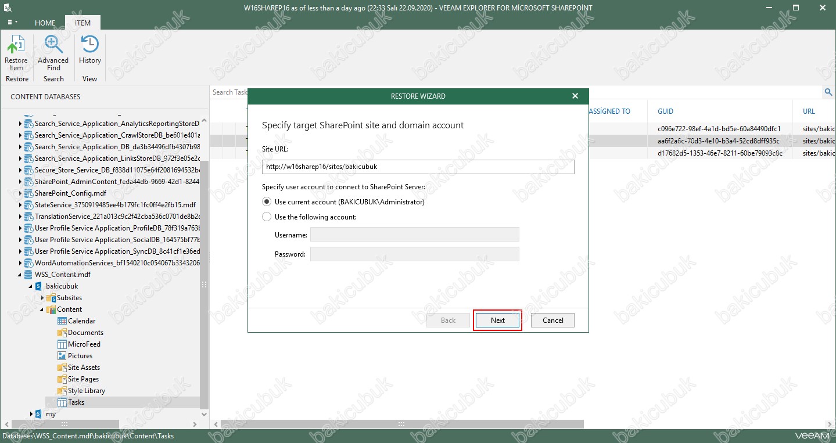The image size is (836, 443).
Task: Collapse the WSS_Content.mdf node
Action: click(20, 275)
